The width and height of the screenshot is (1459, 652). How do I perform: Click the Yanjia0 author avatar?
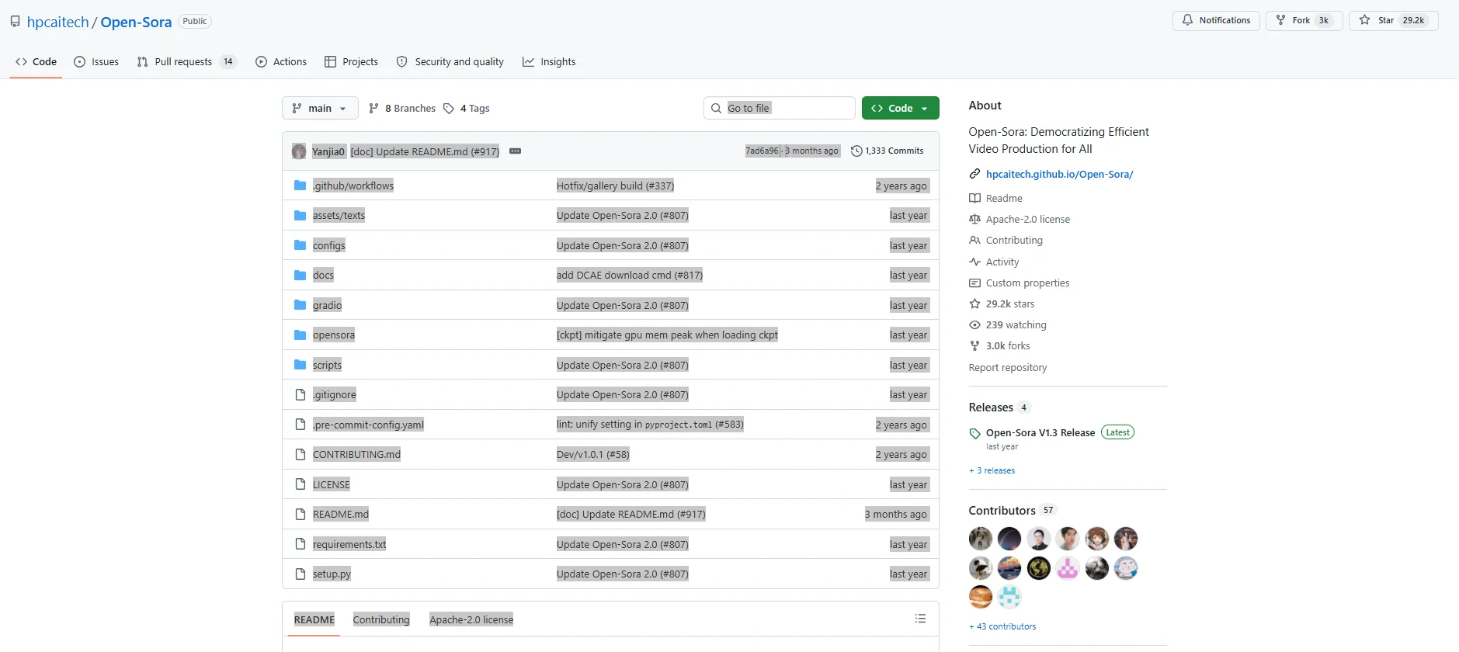click(299, 151)
